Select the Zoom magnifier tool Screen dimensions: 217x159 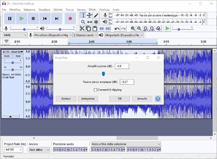tap(83, 22)
